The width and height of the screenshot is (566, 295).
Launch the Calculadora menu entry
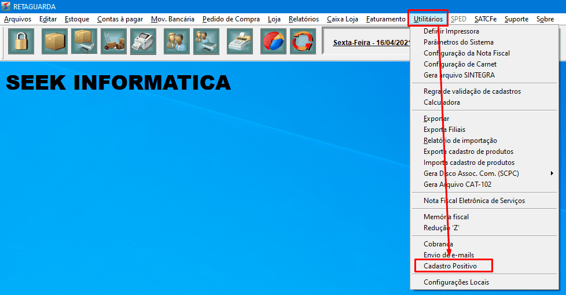tap(484, 102)
